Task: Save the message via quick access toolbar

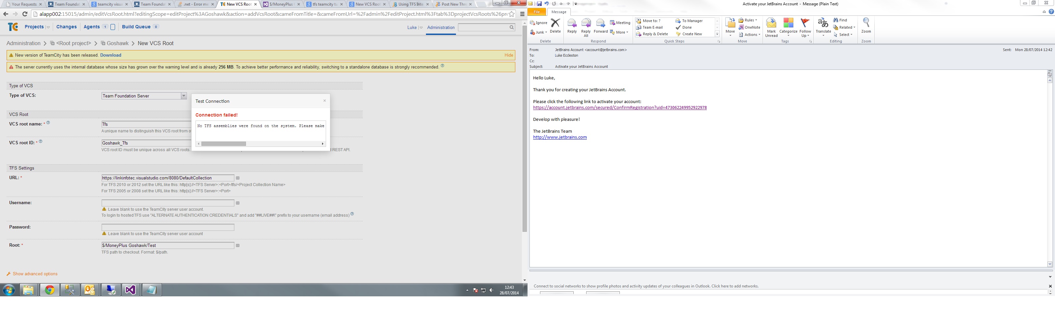Action: 539,4
